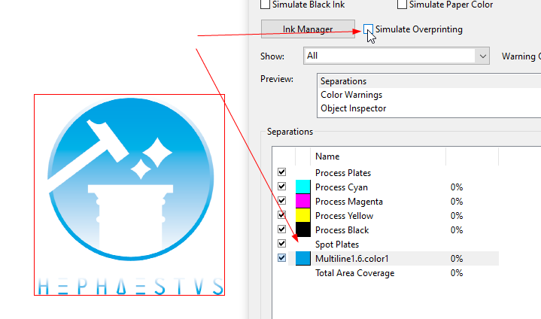Click the Hephaestus logo in the document
Screen dimensions: 541x319
[129, 195]
